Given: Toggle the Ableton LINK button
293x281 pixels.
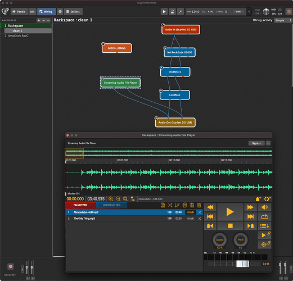Looking at the screenshot, I should (238, 12).
